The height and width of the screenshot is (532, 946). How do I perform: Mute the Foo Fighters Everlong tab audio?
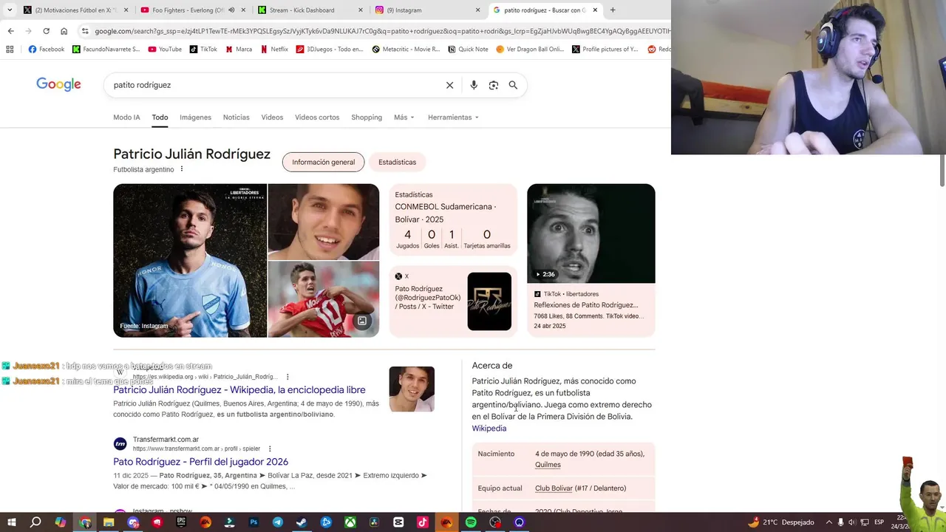coord(231,10)
